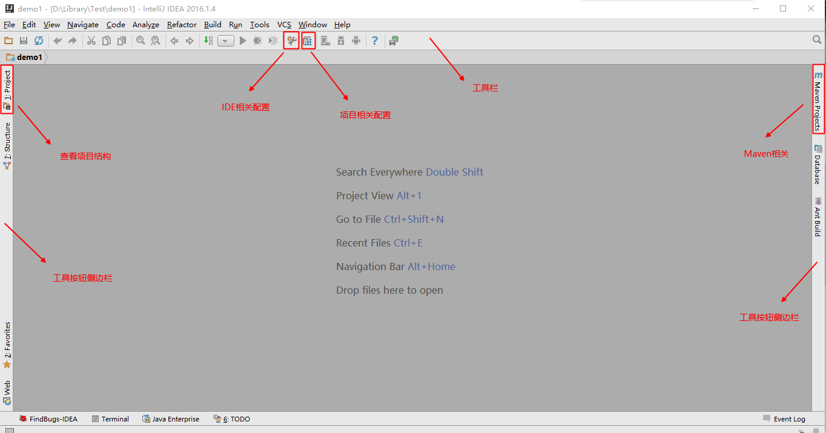Click the green chip icon in toolbar
Image resolution: width=826 pixels, height=433 pixels.
click(394, 41)
